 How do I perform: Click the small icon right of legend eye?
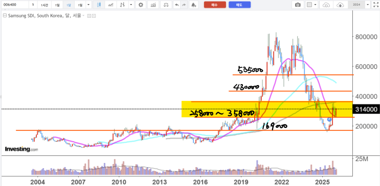pos(94,16)
